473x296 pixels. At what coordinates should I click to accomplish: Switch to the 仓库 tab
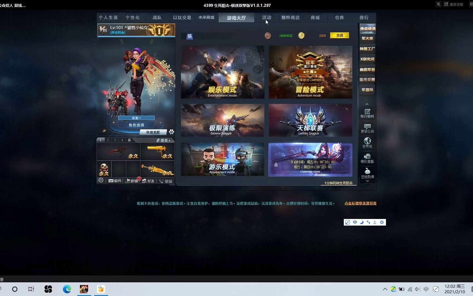339,18
